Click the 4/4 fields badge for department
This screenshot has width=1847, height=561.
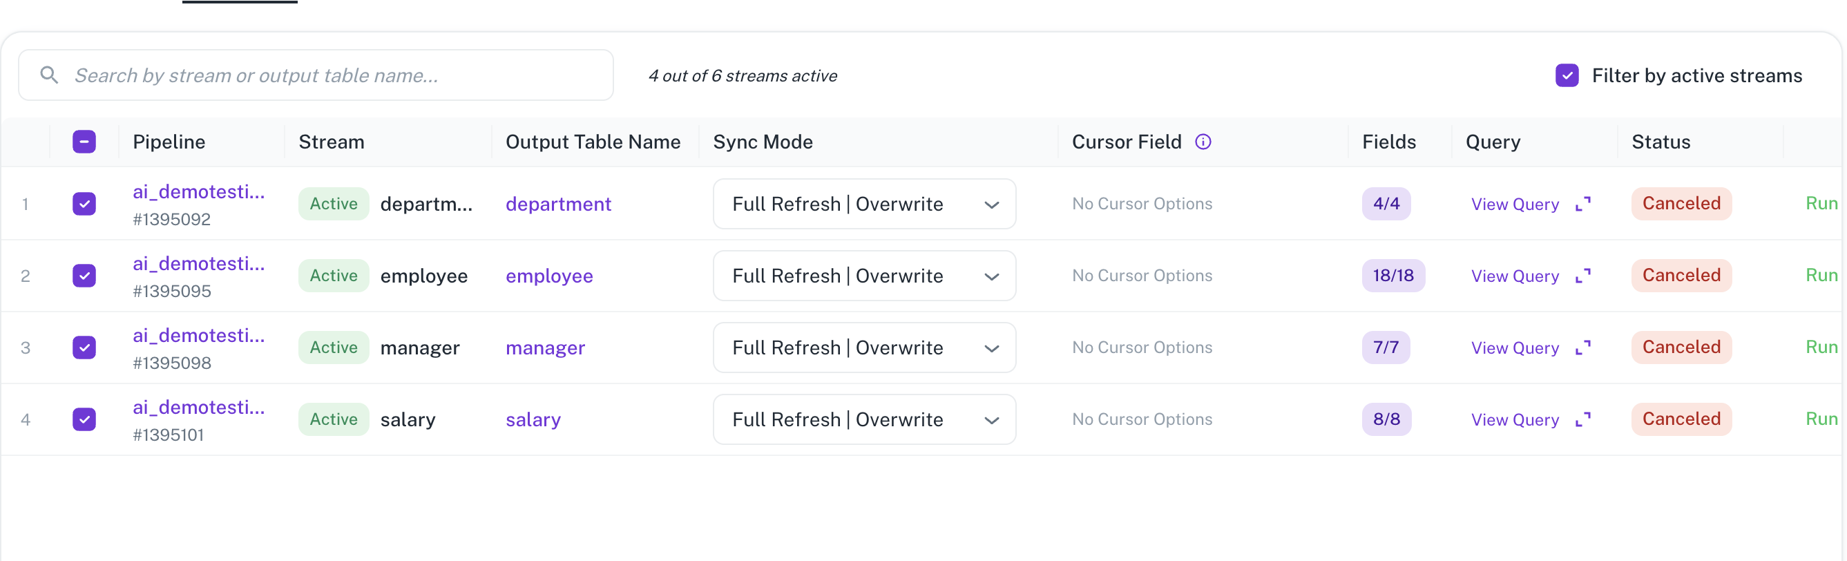pyautogui.click(x=1386, y=204)
